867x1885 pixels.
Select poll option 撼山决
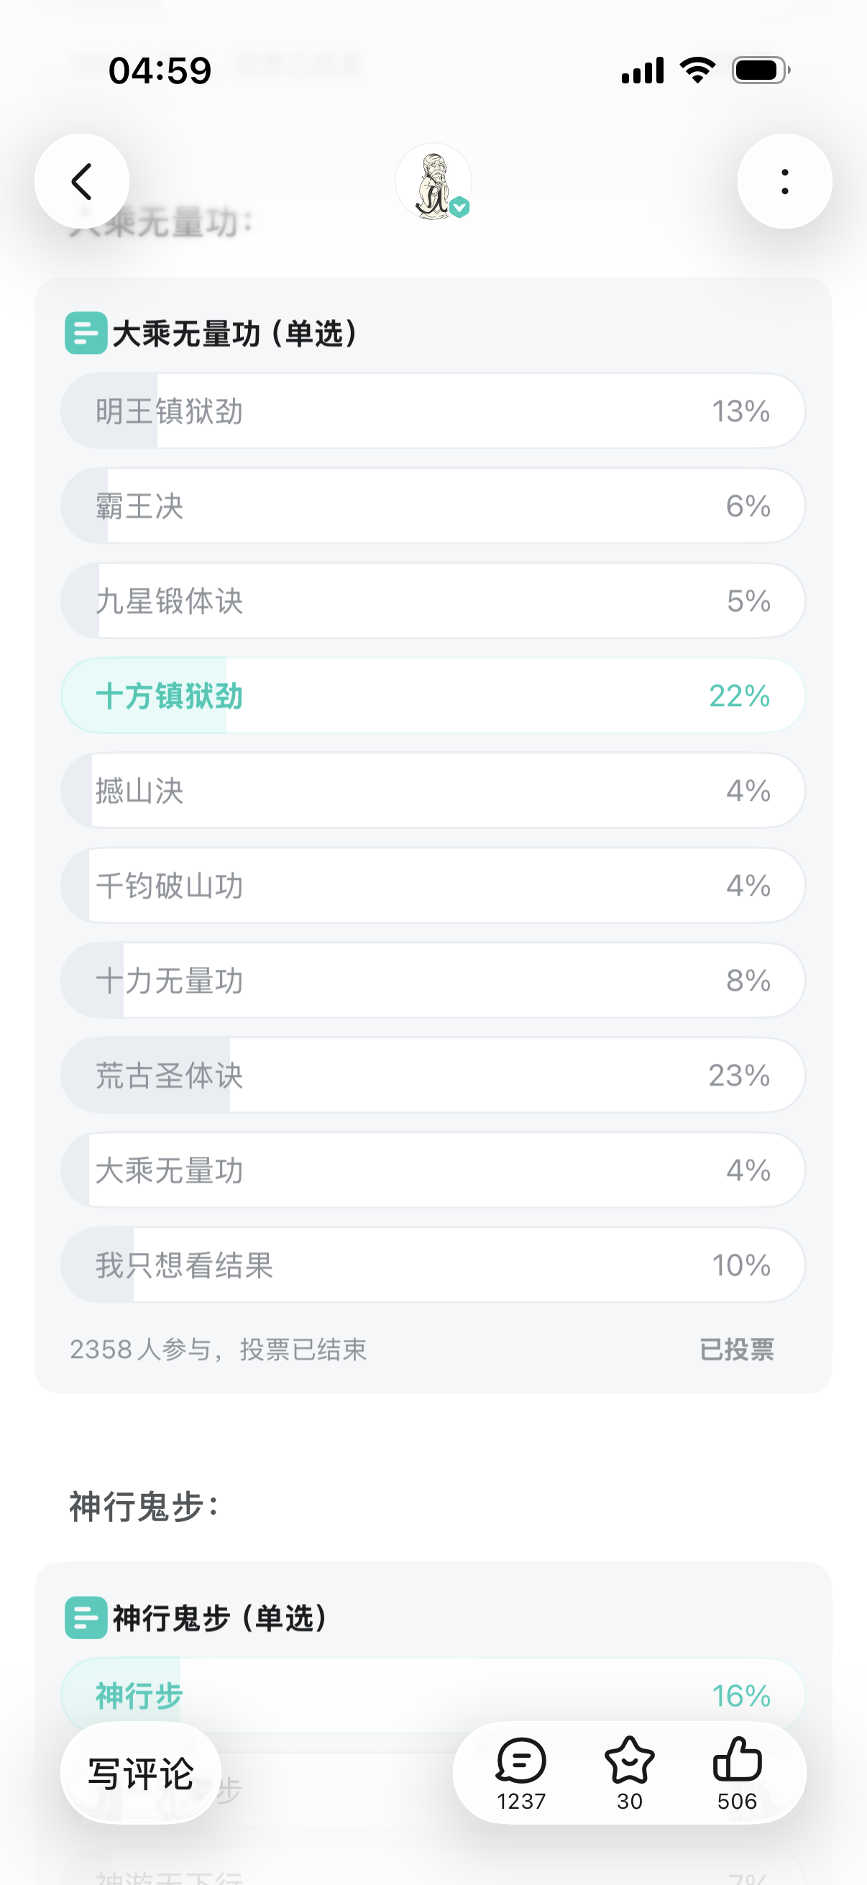pos(433,790)
